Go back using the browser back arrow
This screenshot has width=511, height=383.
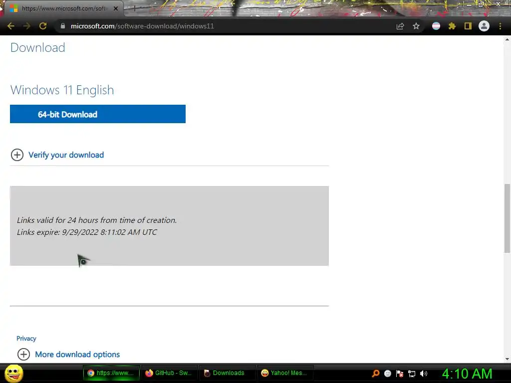11,26
